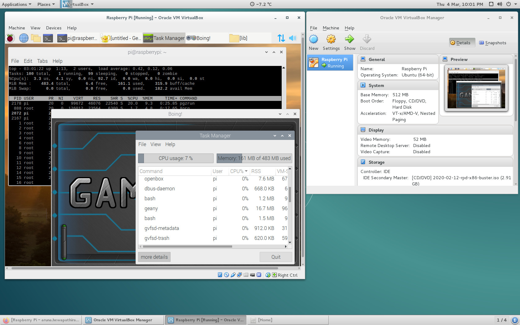Select the geany process row
The image size is (520, 325).
213,208
